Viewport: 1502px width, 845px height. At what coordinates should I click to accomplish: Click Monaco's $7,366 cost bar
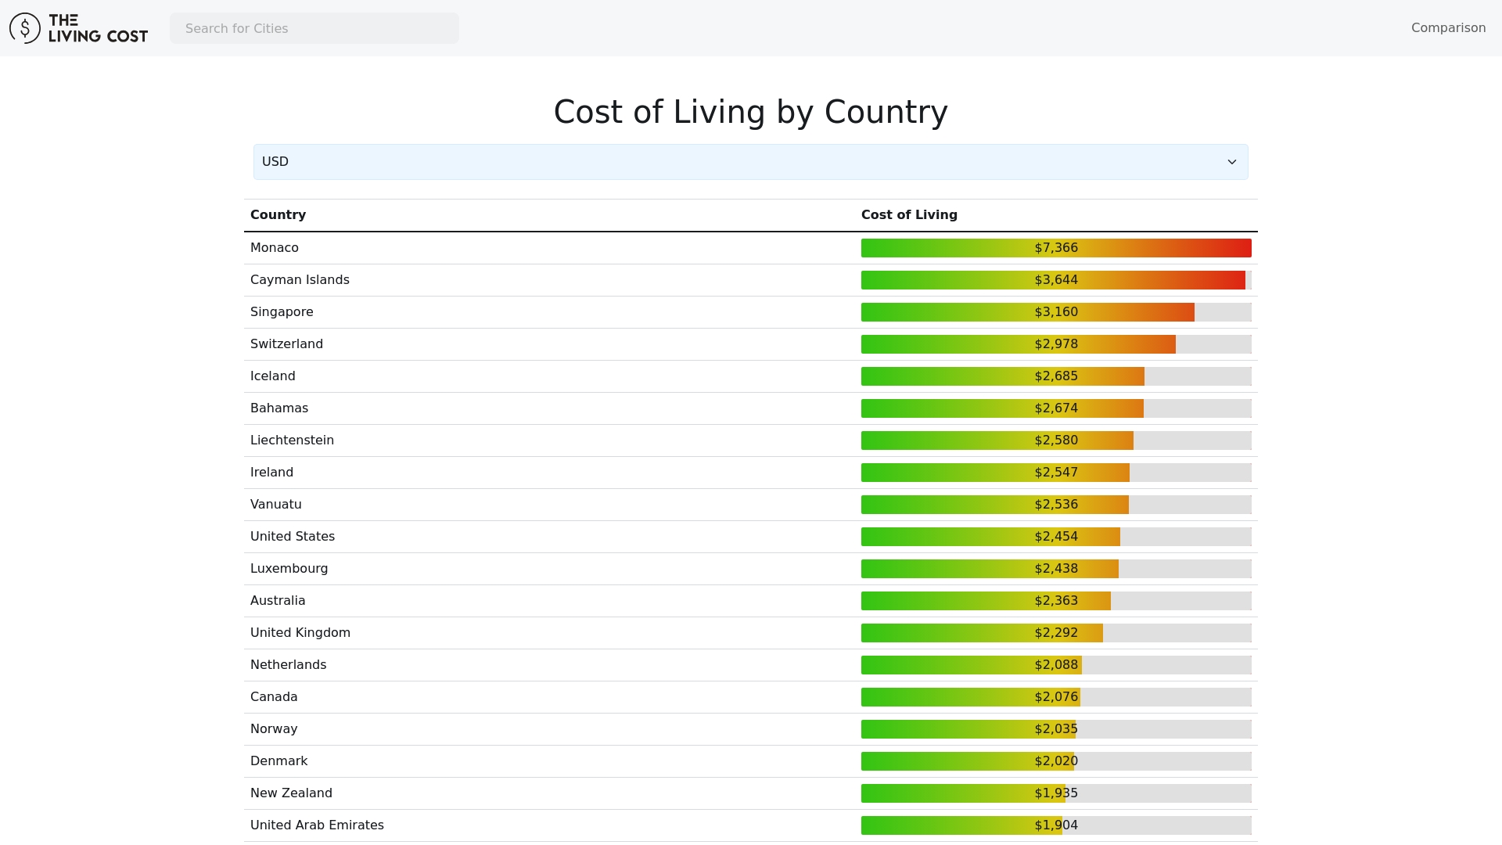pos(1055,248)
